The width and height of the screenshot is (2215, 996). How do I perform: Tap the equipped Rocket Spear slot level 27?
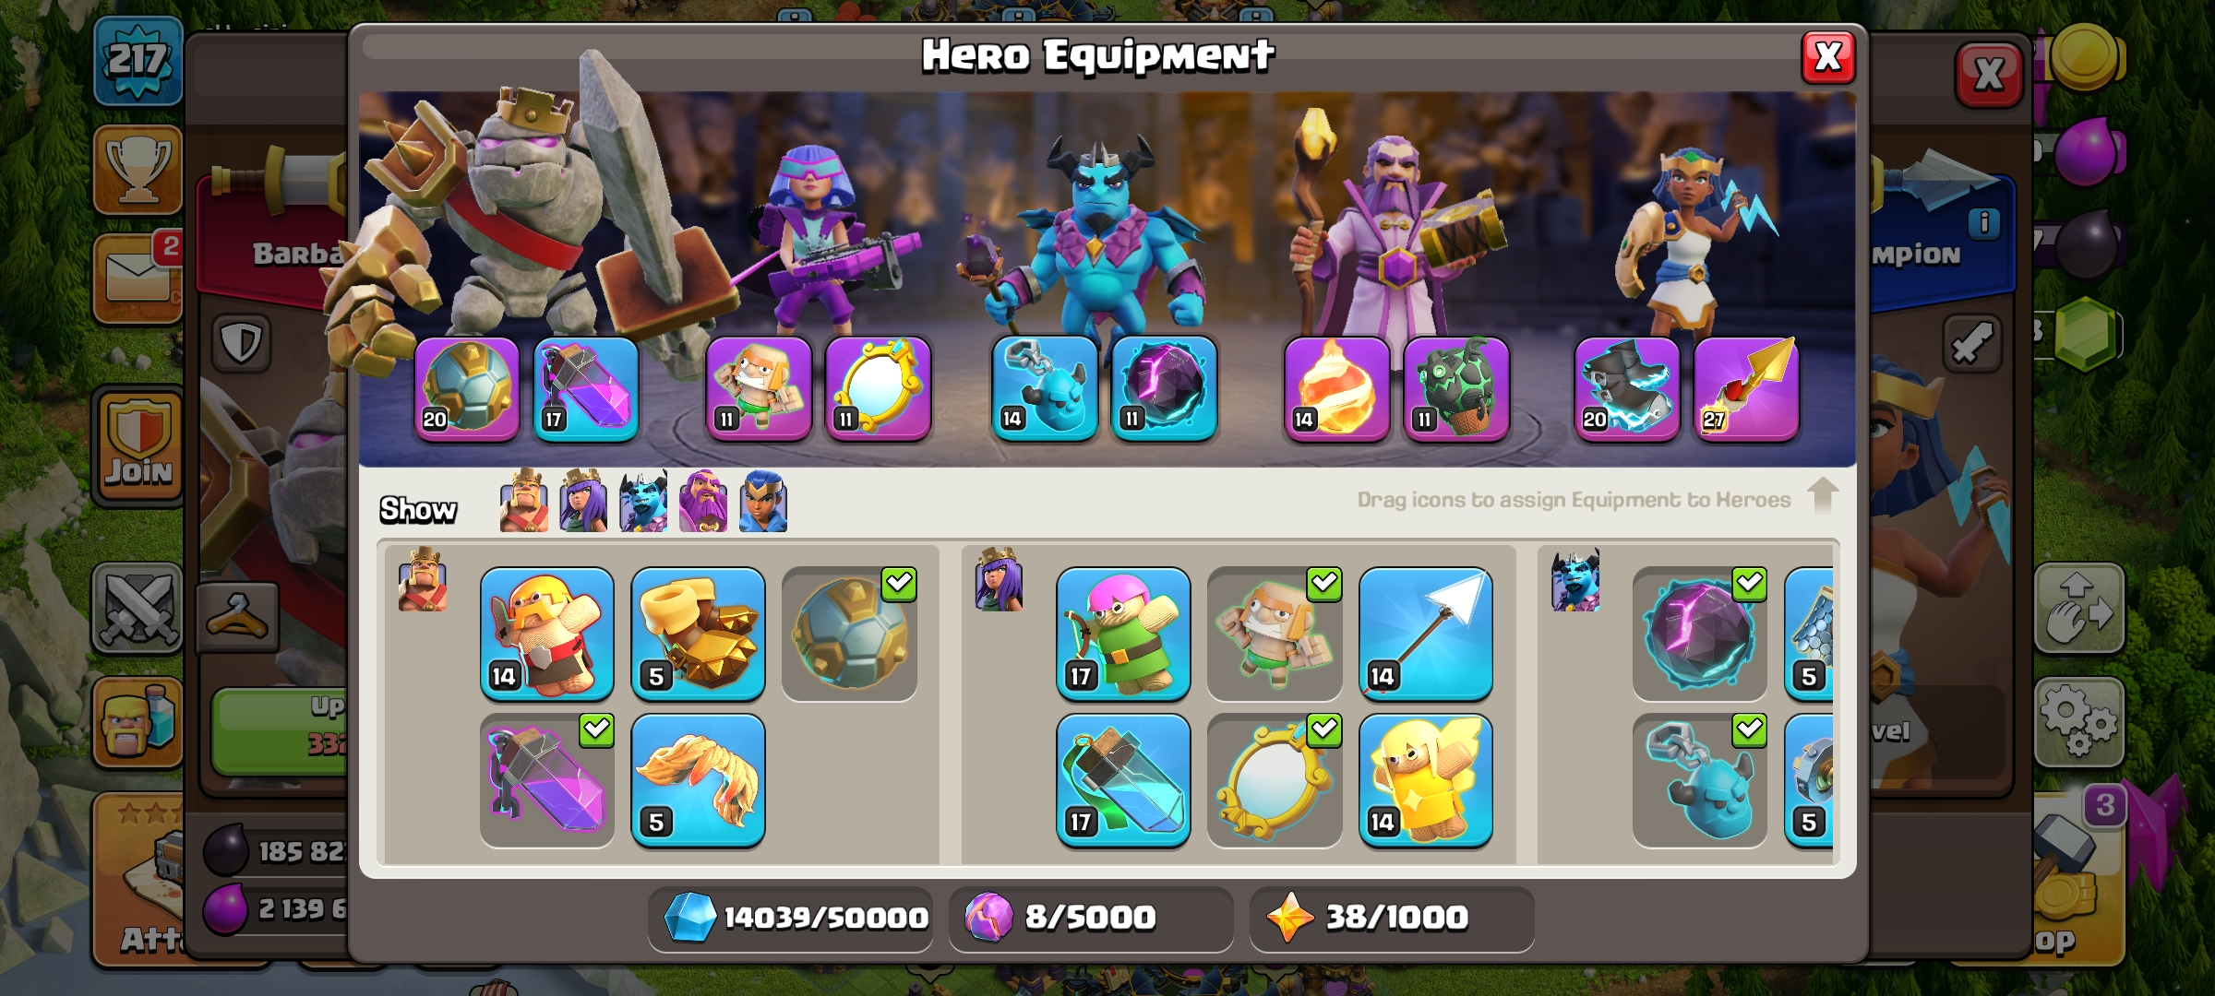[1746, 388]
